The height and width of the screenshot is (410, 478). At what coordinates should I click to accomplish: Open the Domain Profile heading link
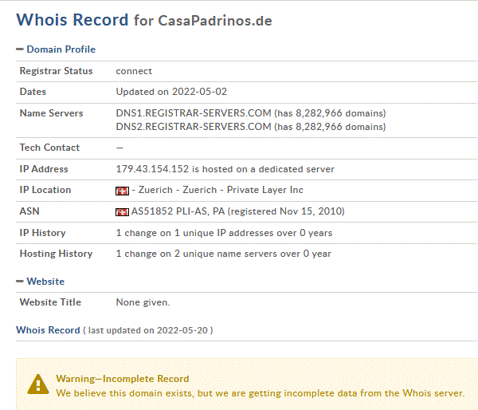(61, 49)
